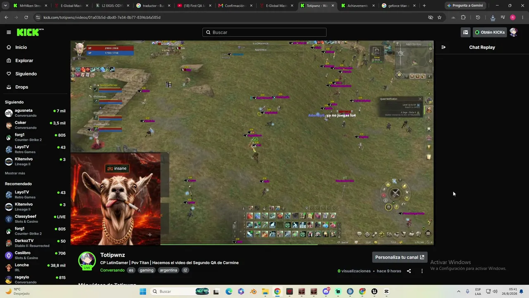Click Totipwnz channel avatar with LIVE badge
The width and height of the screenshot is (529, 298).
[x=87, y=261]
